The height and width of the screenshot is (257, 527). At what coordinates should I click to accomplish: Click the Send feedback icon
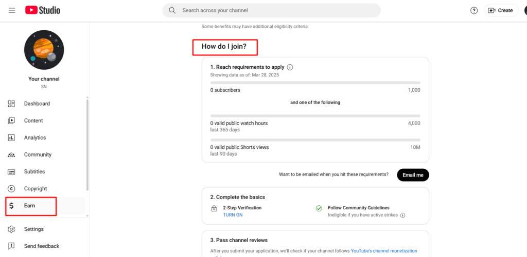11,246
